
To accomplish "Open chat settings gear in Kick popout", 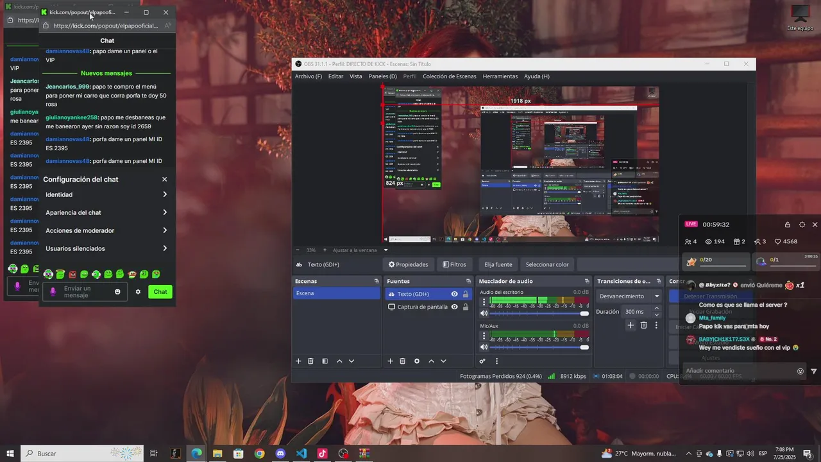I will (x=138, y=292).
